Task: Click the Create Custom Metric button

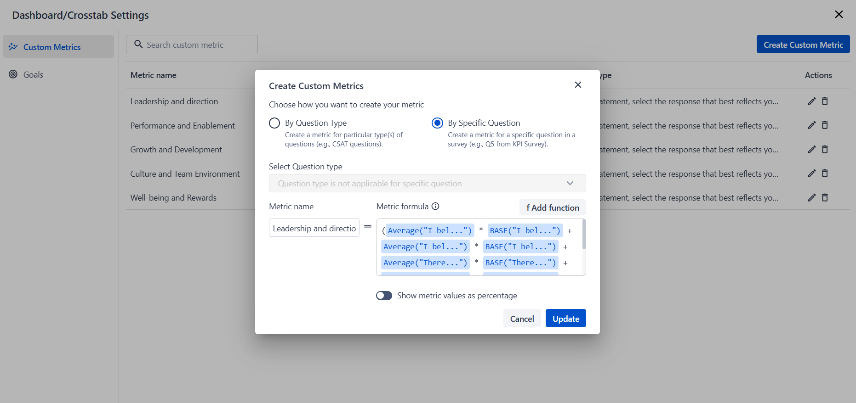Action: [x=803, y=45]
